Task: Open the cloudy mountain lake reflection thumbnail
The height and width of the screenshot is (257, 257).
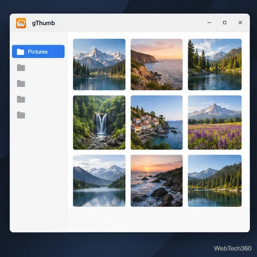Action: (99, 181)
